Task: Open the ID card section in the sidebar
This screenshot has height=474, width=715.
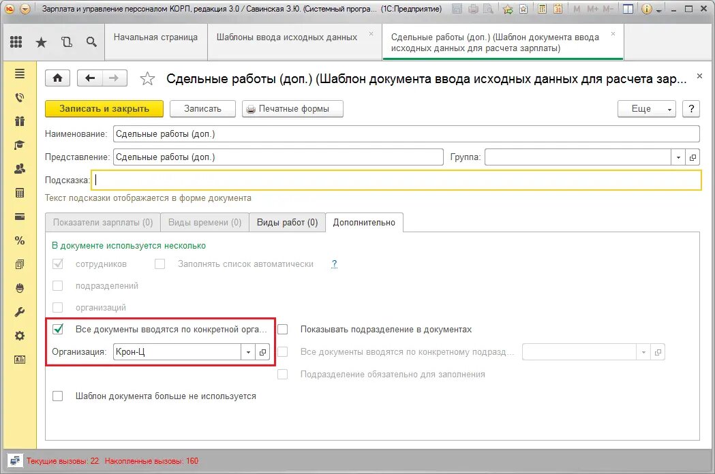Action: (x=20, y=360)
